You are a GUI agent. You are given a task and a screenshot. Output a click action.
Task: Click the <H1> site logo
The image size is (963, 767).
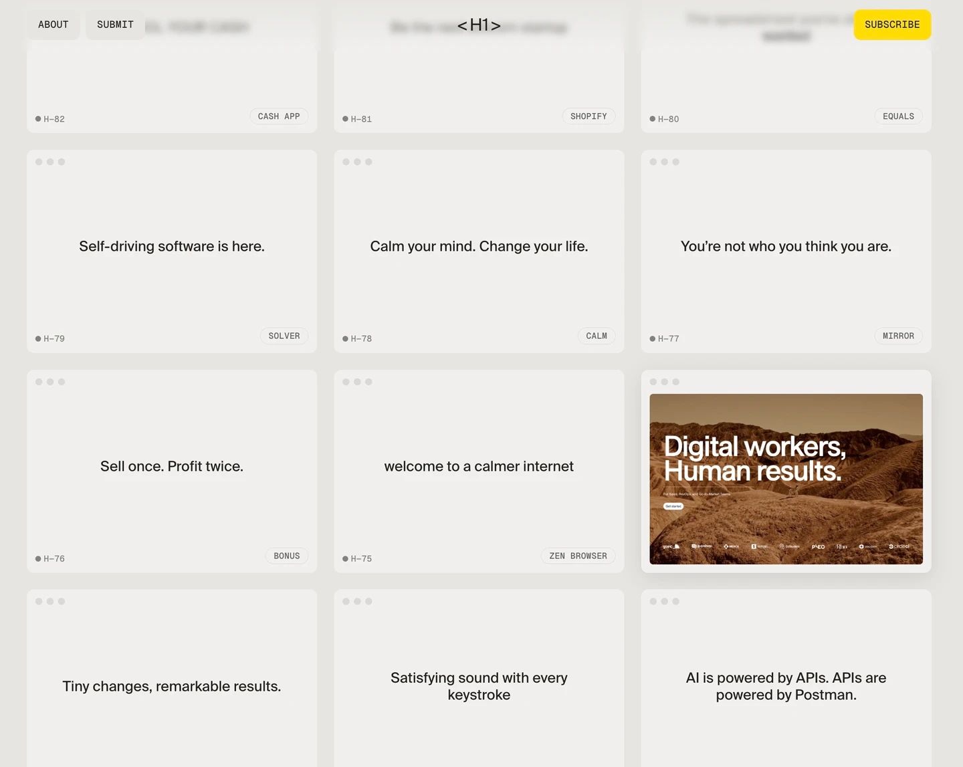(479, 25)
